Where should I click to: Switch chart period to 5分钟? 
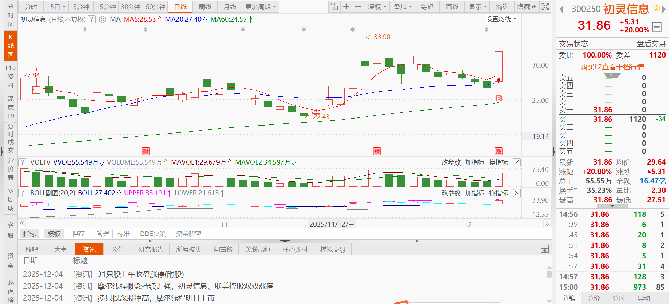point(81,7)
